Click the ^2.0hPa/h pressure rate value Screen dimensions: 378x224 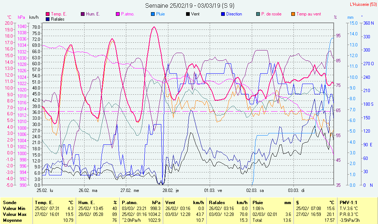(132, 220)
